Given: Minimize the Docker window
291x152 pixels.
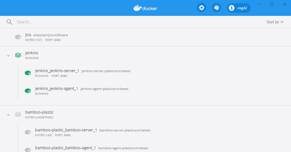Looking at the screenshot, I should (259, 4).
